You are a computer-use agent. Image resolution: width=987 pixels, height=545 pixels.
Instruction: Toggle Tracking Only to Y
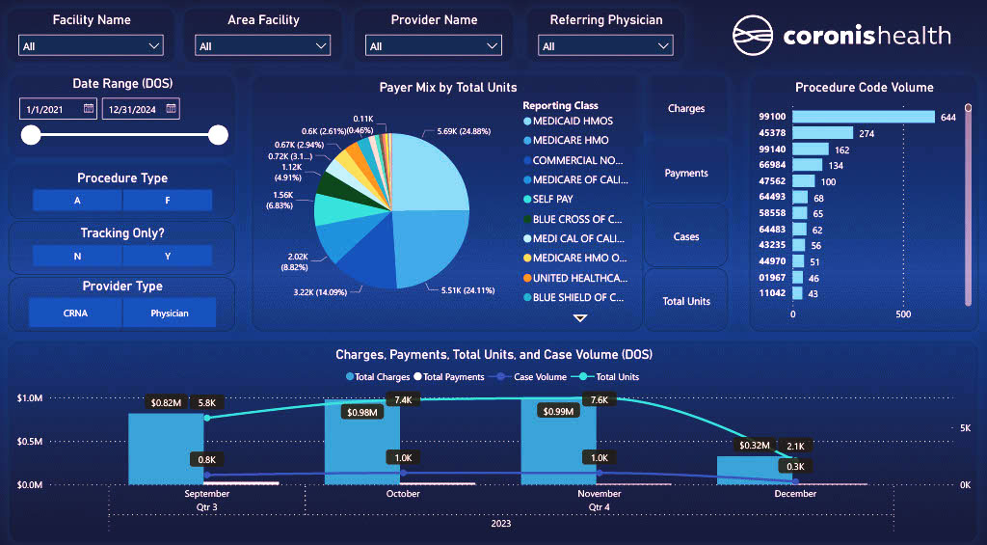pyautogui.click(x=167, y=256)
